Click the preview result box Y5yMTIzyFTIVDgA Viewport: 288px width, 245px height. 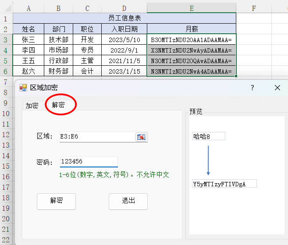[x=224, y=184]
